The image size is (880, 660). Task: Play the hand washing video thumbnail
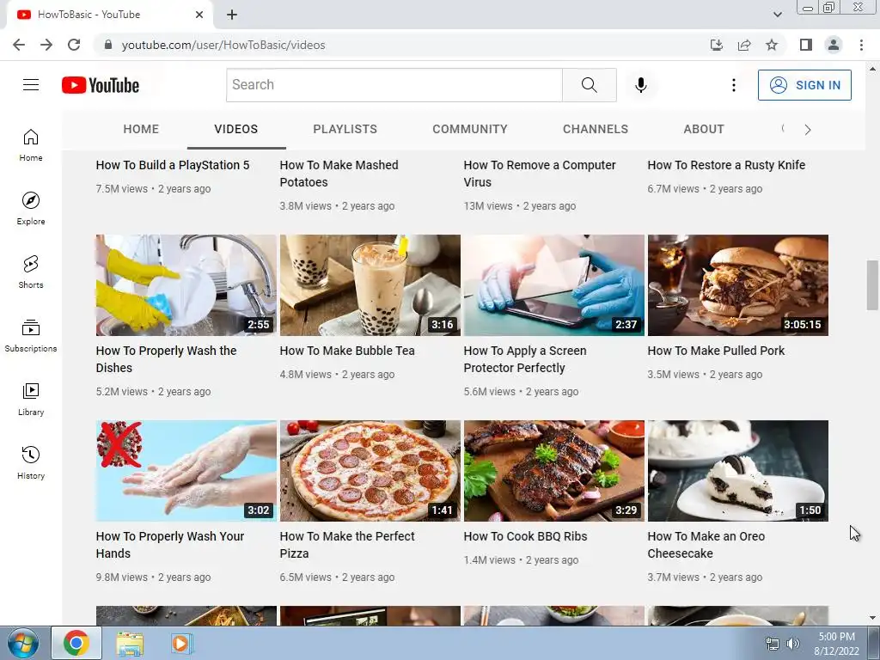point(186,471)
